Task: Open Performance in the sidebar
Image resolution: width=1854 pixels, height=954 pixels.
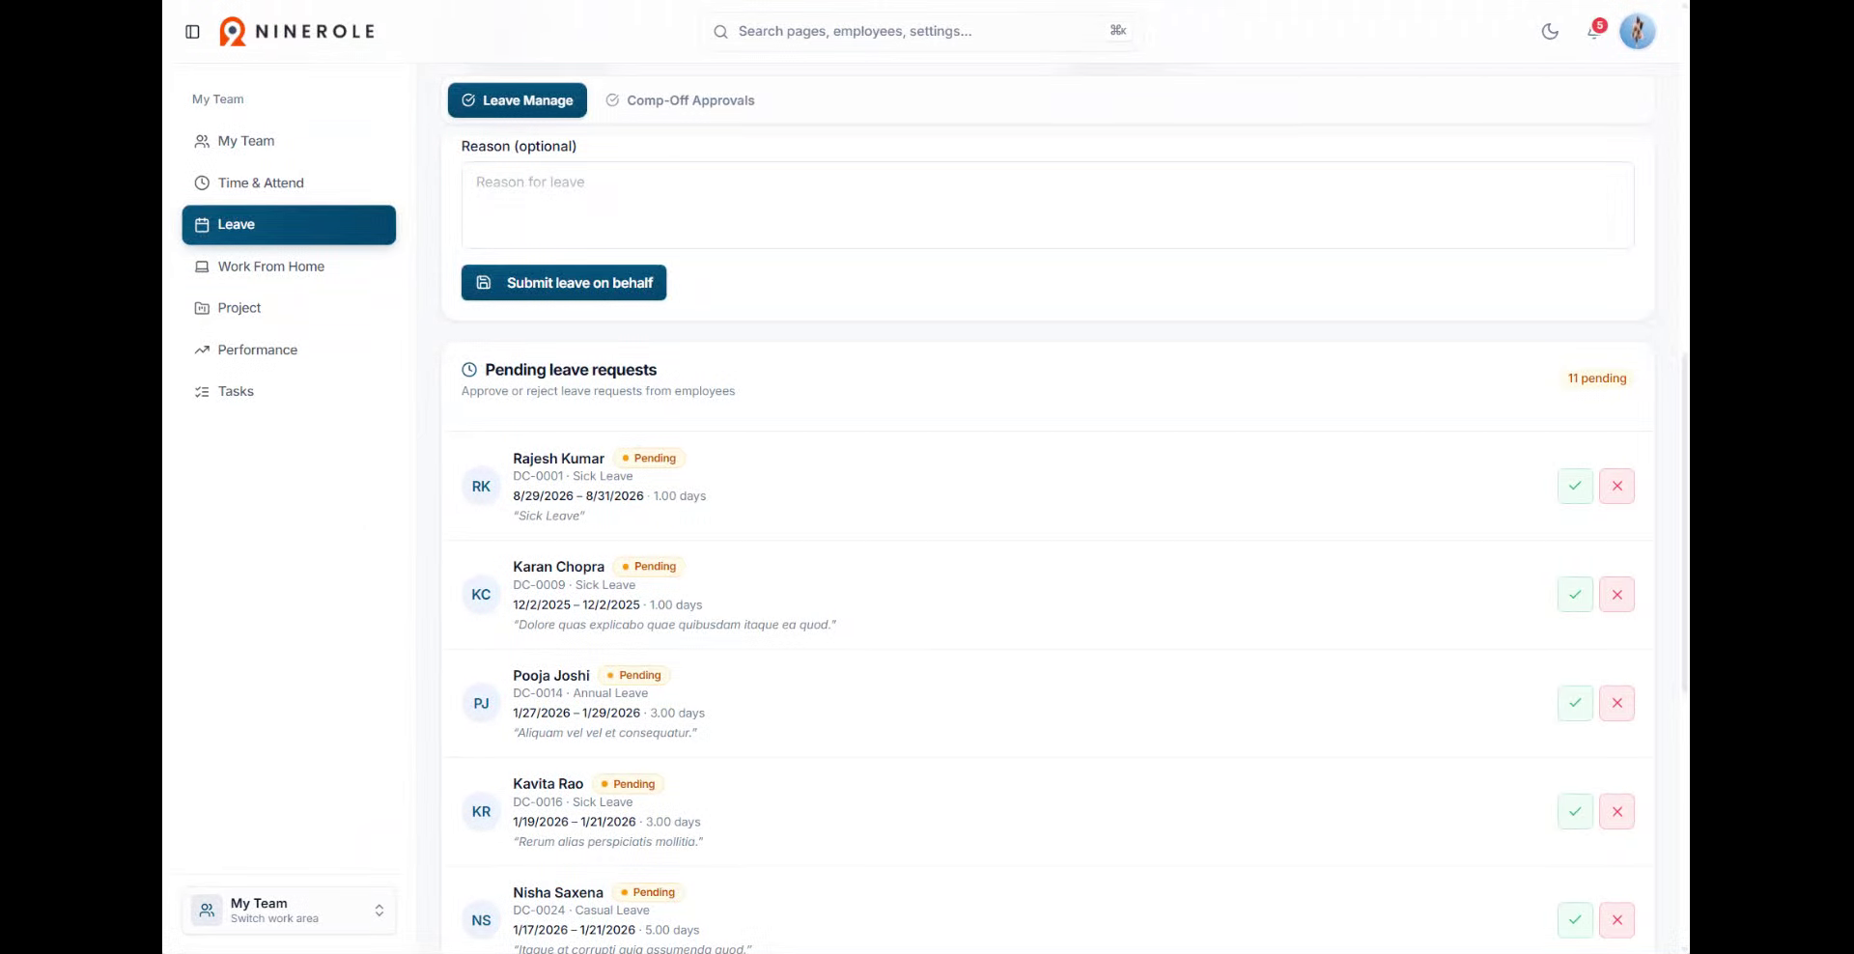Action: 289,350
